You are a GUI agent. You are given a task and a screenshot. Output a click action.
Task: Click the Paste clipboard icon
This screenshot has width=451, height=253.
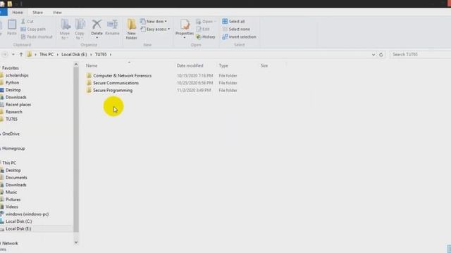click(x=12, y=25)
